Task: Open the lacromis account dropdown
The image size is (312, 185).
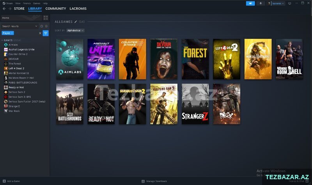Action: pyautogui.click(x=278, y=3)
